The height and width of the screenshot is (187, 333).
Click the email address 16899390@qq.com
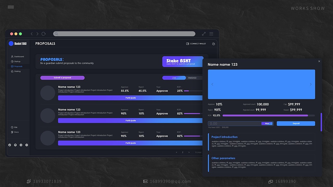(x=170, y=181)
